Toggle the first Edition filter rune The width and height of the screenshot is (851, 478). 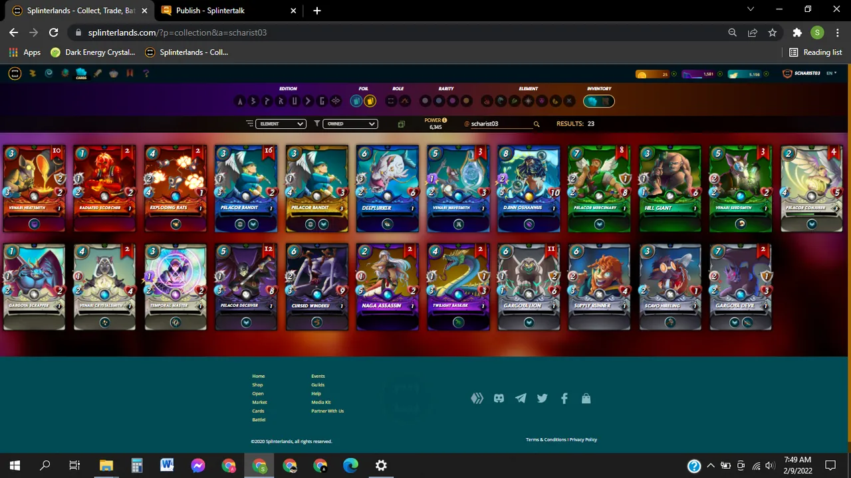point(240,101)
